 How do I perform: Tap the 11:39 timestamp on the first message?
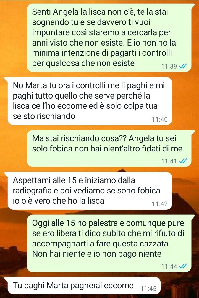(x=169, y=66)
